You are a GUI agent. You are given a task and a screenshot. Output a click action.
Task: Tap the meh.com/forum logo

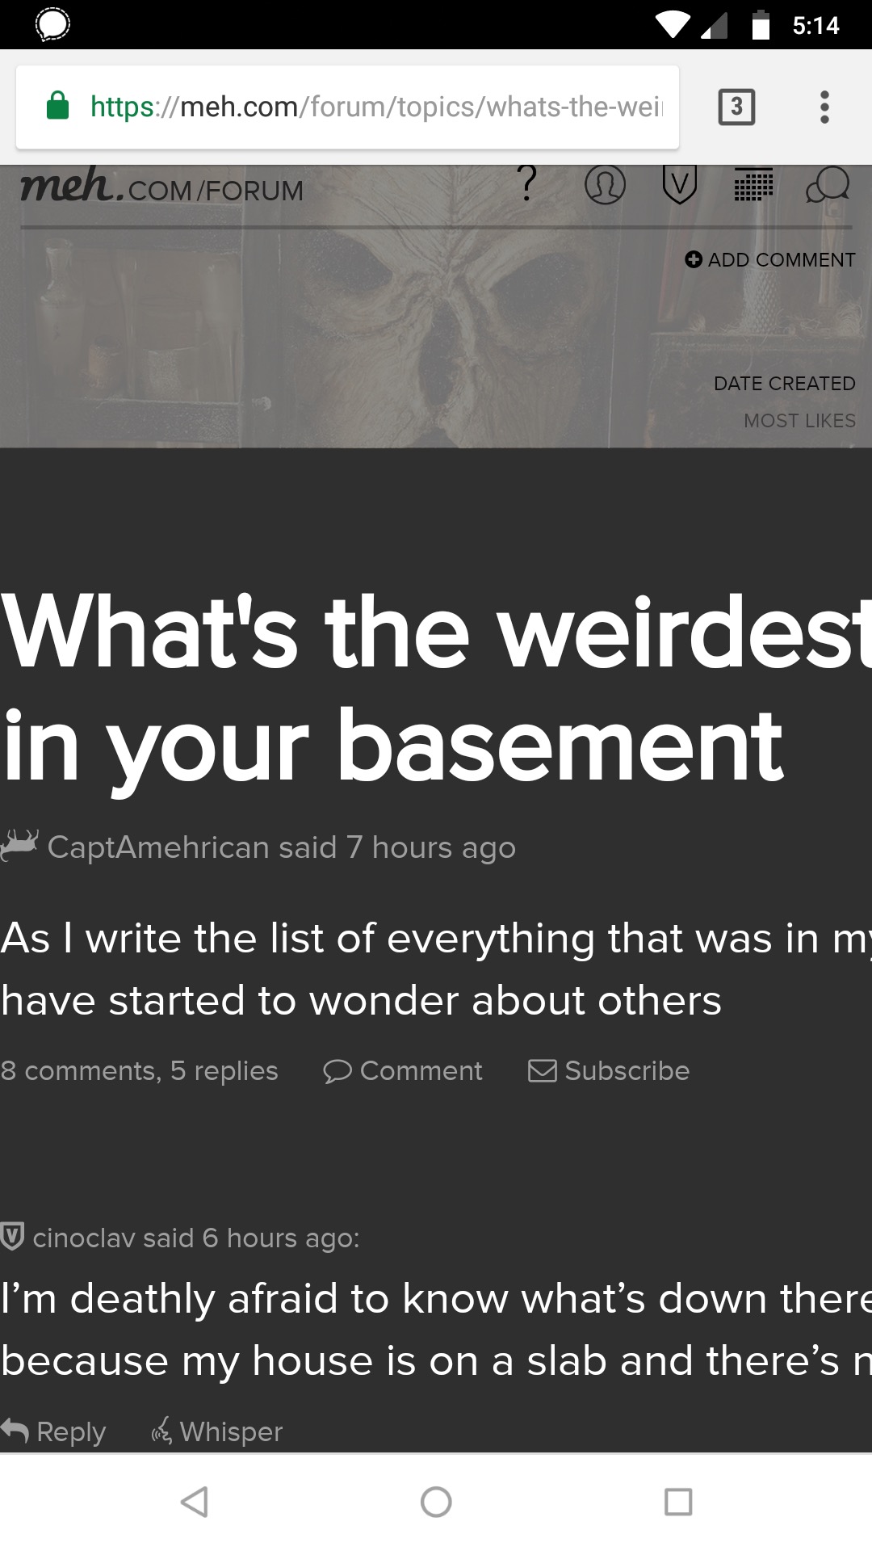pos(161,187)
